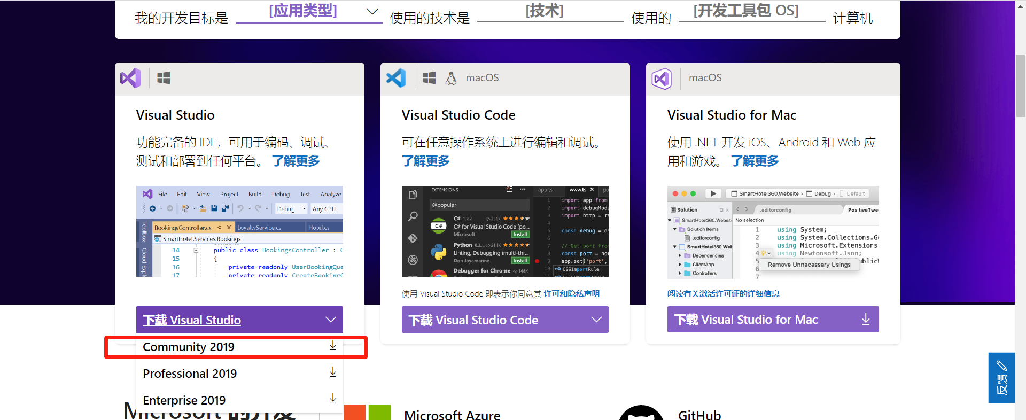The height and width of the screenshot is (420, 1026).
Task: Click the page vertical scrollbar thumb
Action: pyautogui.click(x=1020, y=85)
